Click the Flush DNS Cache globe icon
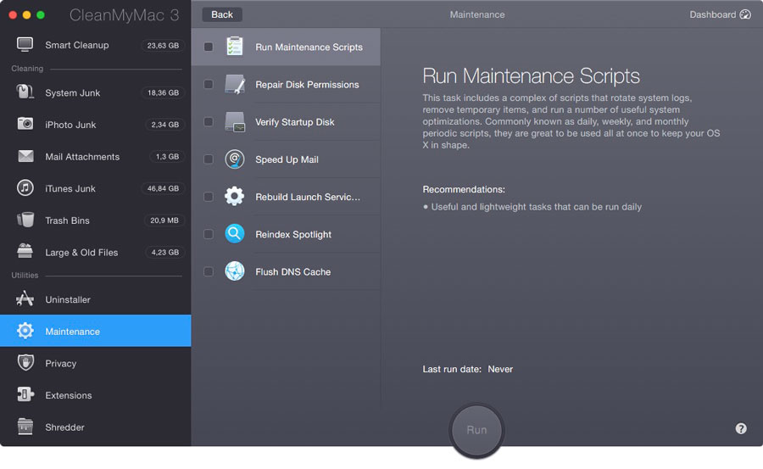The width and height of the screenshot is (763, 469). 235,271
